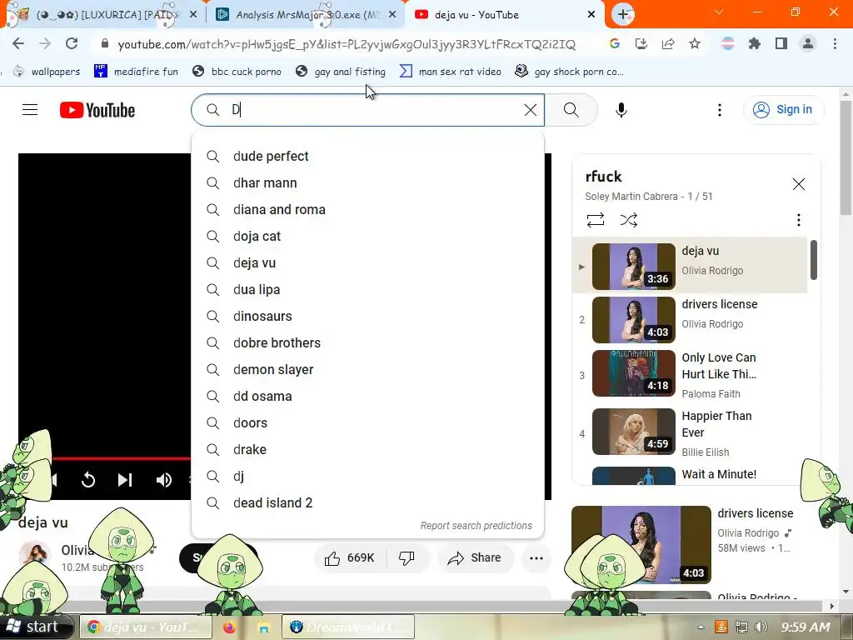The image size is (853, 640).
Task: Close the rfuck playlist panel
Action: tap(798, 184)
